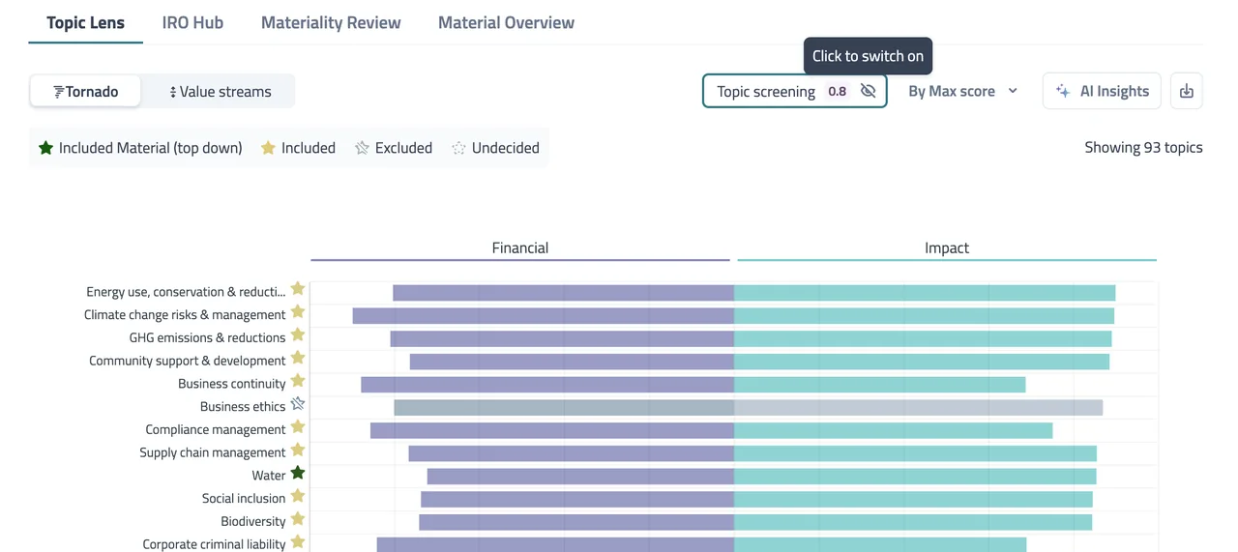Click the Topic screening 0.8 threshold value
This screenshot has height=552, width=1238.
pos(838,91)
